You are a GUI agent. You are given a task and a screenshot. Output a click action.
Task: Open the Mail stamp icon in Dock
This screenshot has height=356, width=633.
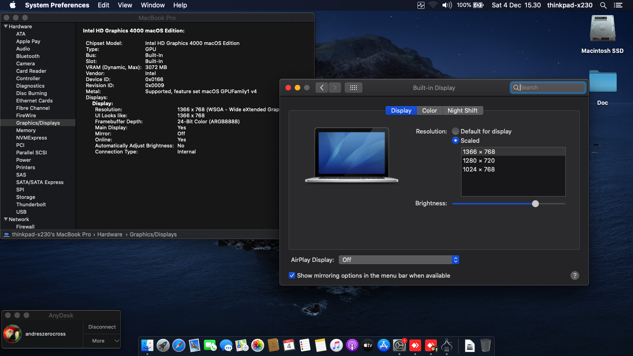195,345
